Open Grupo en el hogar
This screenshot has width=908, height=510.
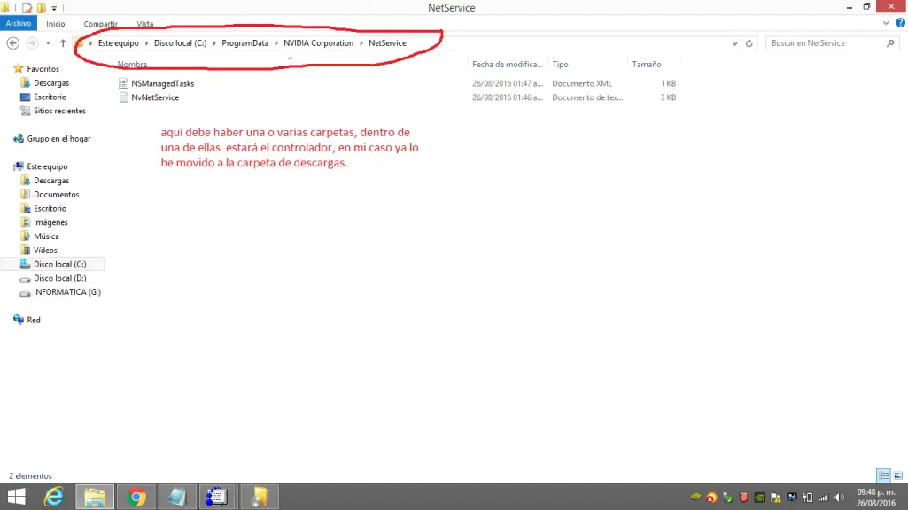tap(58, 139)
